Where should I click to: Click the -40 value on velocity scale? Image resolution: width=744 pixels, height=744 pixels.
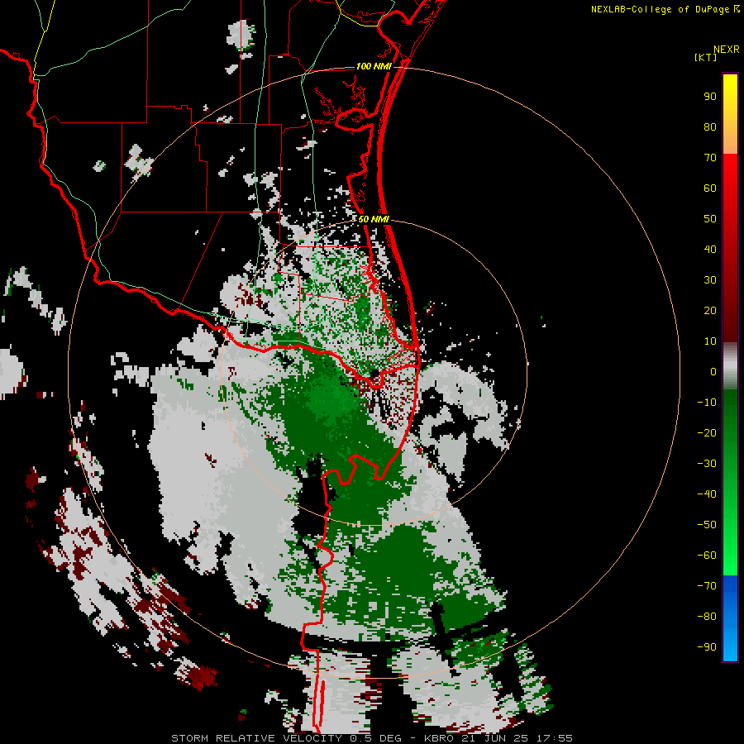[707, 494]
